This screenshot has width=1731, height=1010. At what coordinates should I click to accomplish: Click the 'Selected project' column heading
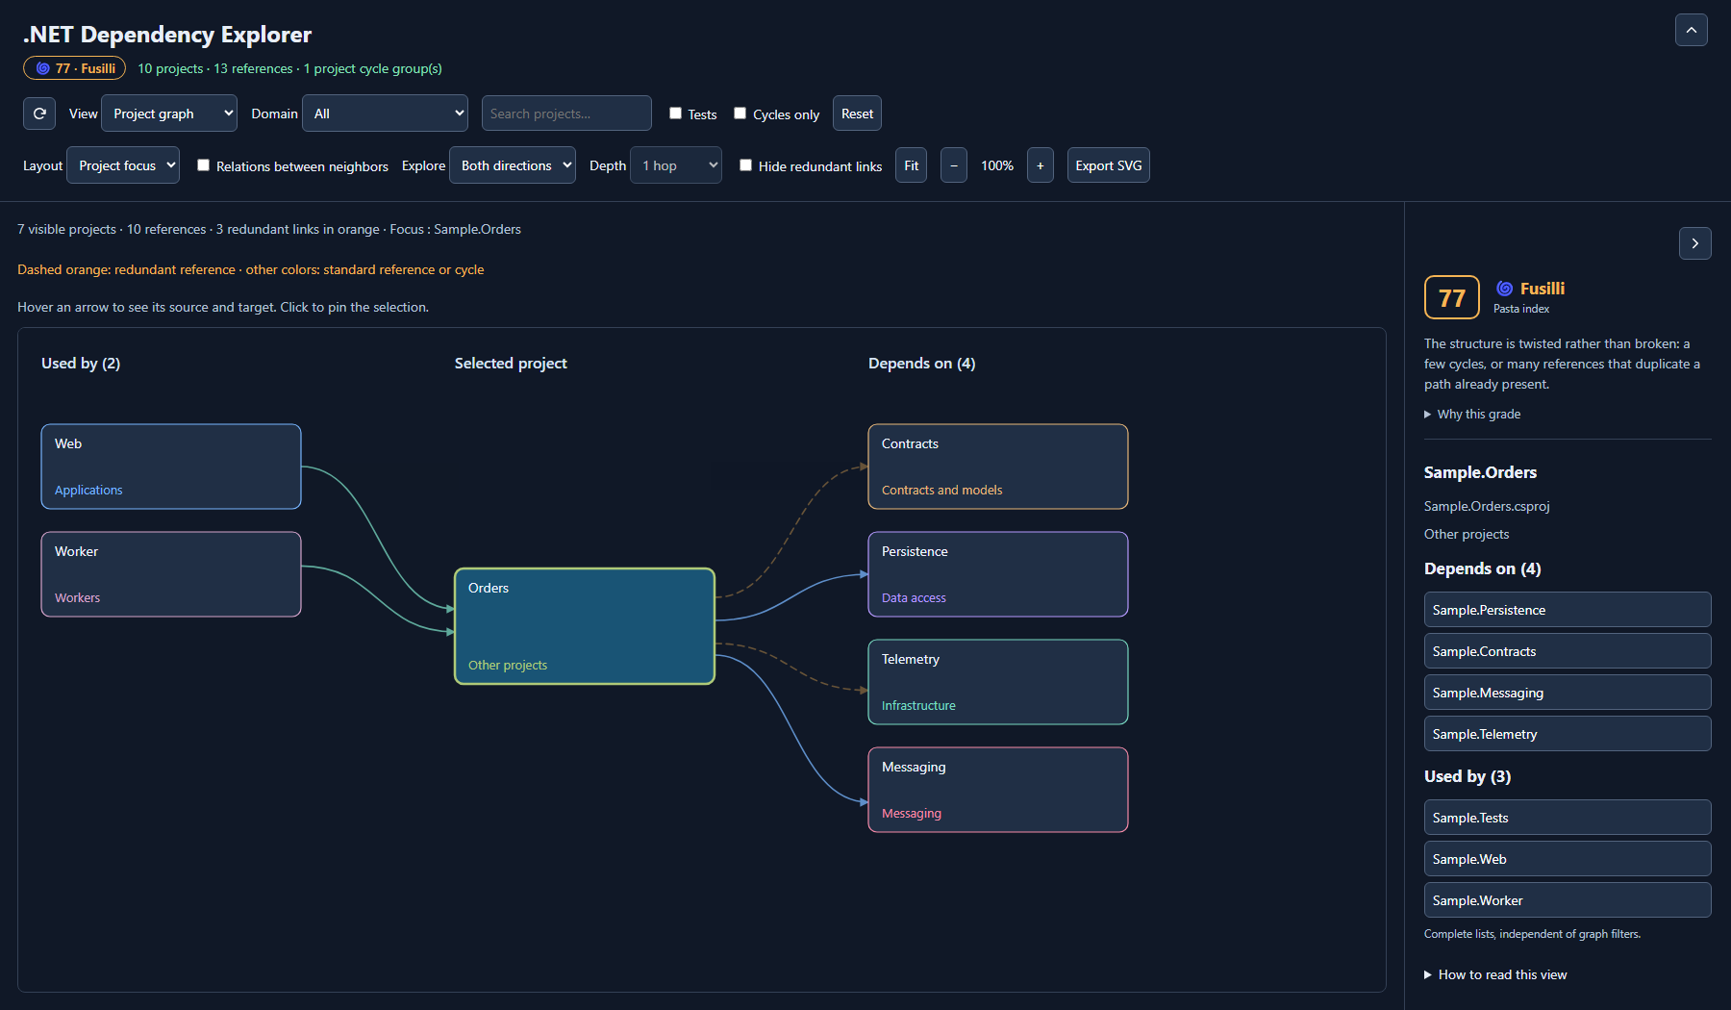point(511,363)
